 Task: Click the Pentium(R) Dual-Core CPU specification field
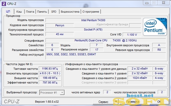coord(106,40)
